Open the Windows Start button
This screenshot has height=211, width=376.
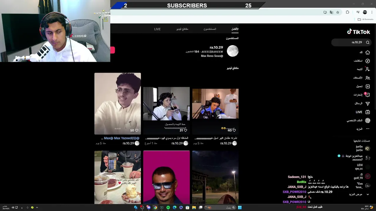pyautogui.click(x=240, y=207)
